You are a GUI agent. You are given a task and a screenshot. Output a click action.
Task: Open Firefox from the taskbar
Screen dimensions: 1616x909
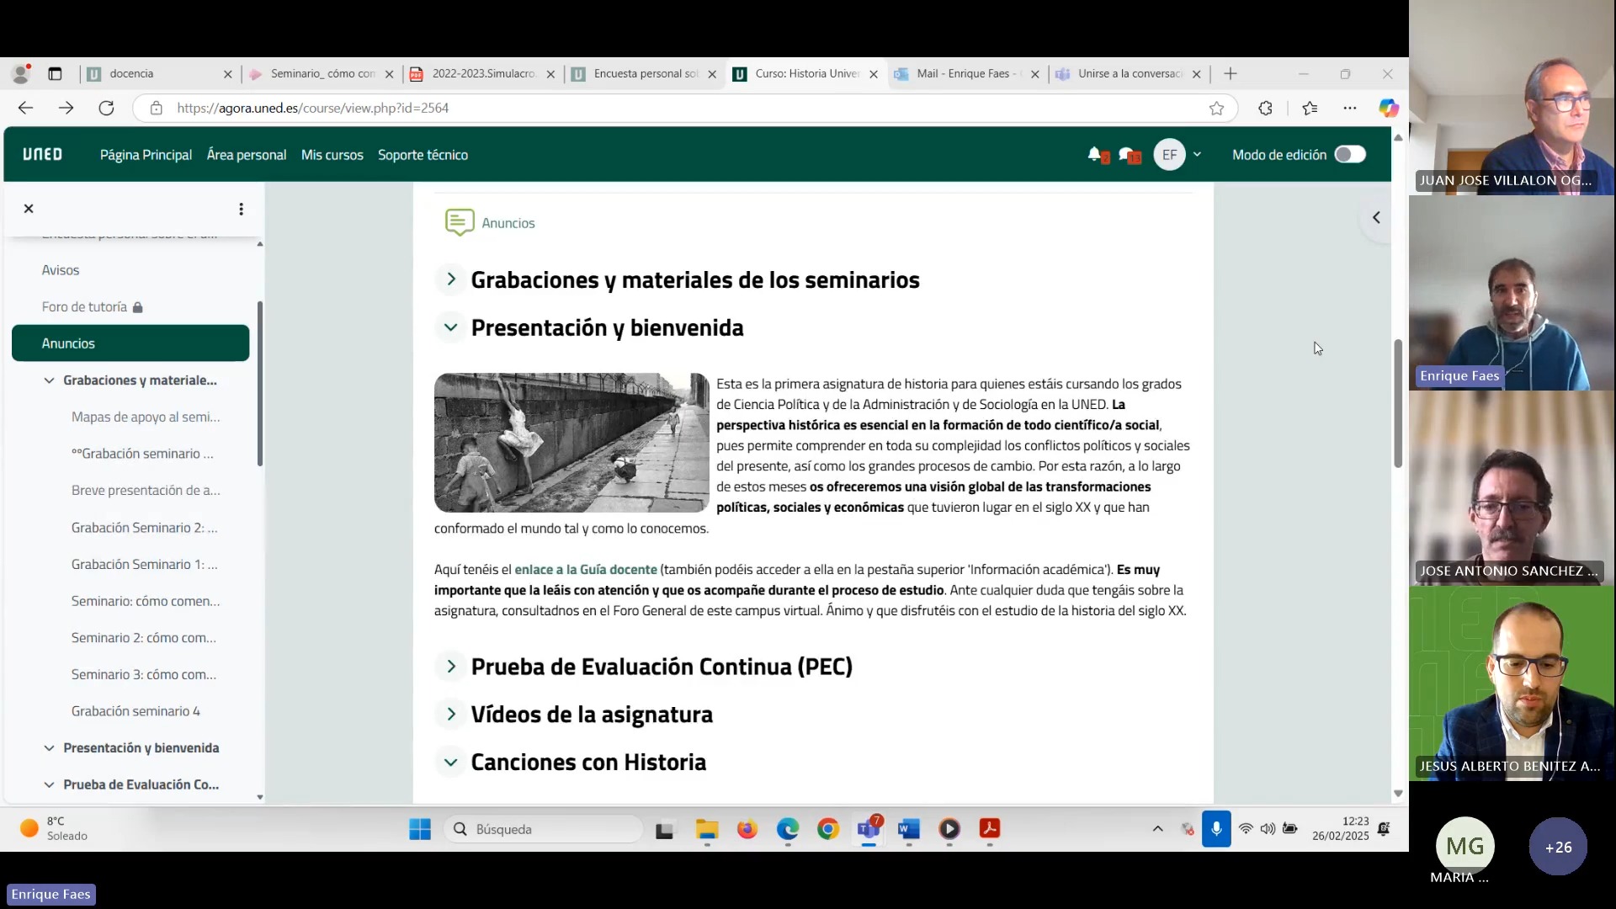[747, 829]
